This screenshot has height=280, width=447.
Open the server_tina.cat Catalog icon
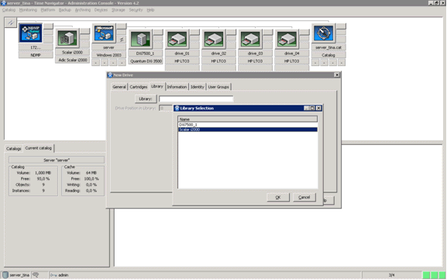click(x=323, y=33)
